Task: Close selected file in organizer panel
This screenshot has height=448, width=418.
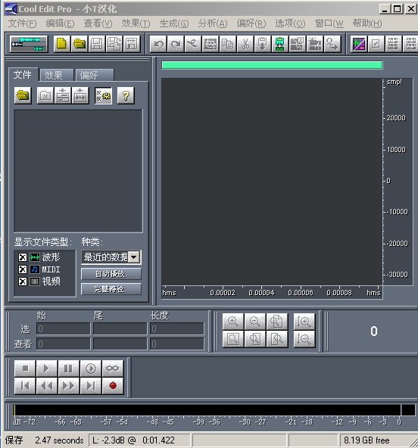Action: pyautogui.click(x=45, y=95)
